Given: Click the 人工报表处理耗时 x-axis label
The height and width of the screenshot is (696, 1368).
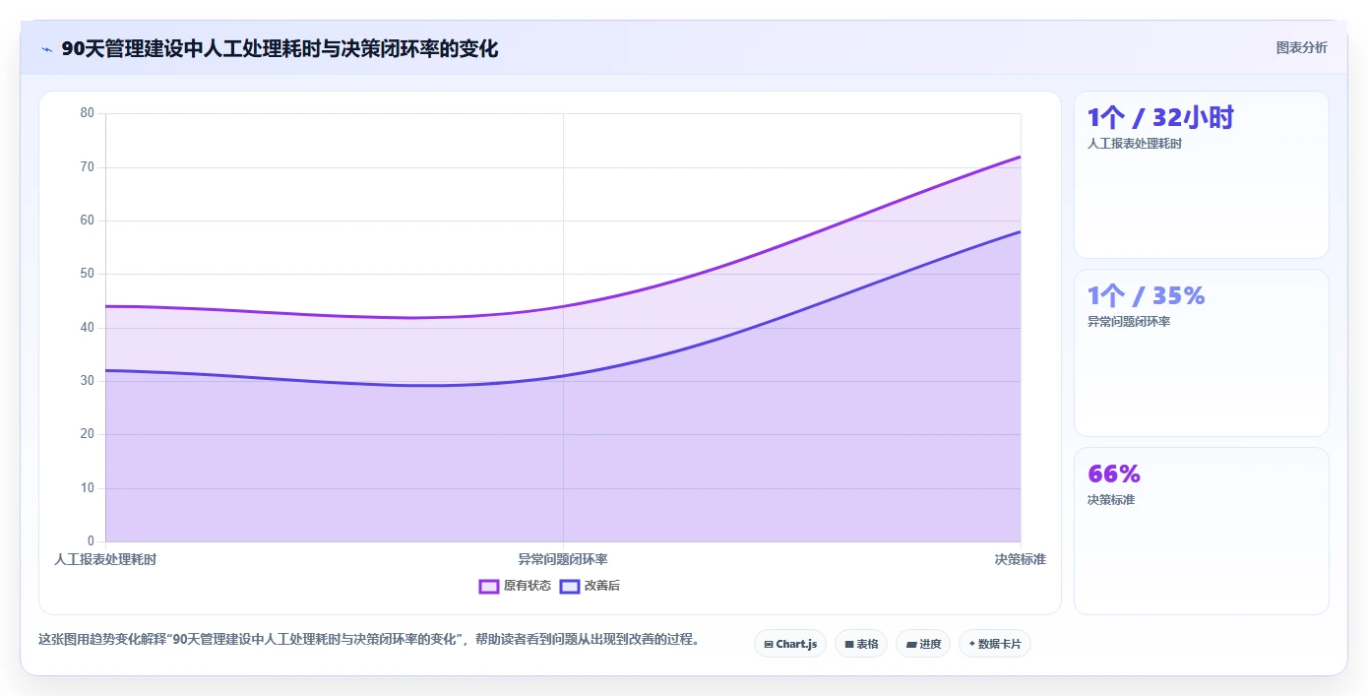Looking at the screenshot, I should (x=105, y=559).
